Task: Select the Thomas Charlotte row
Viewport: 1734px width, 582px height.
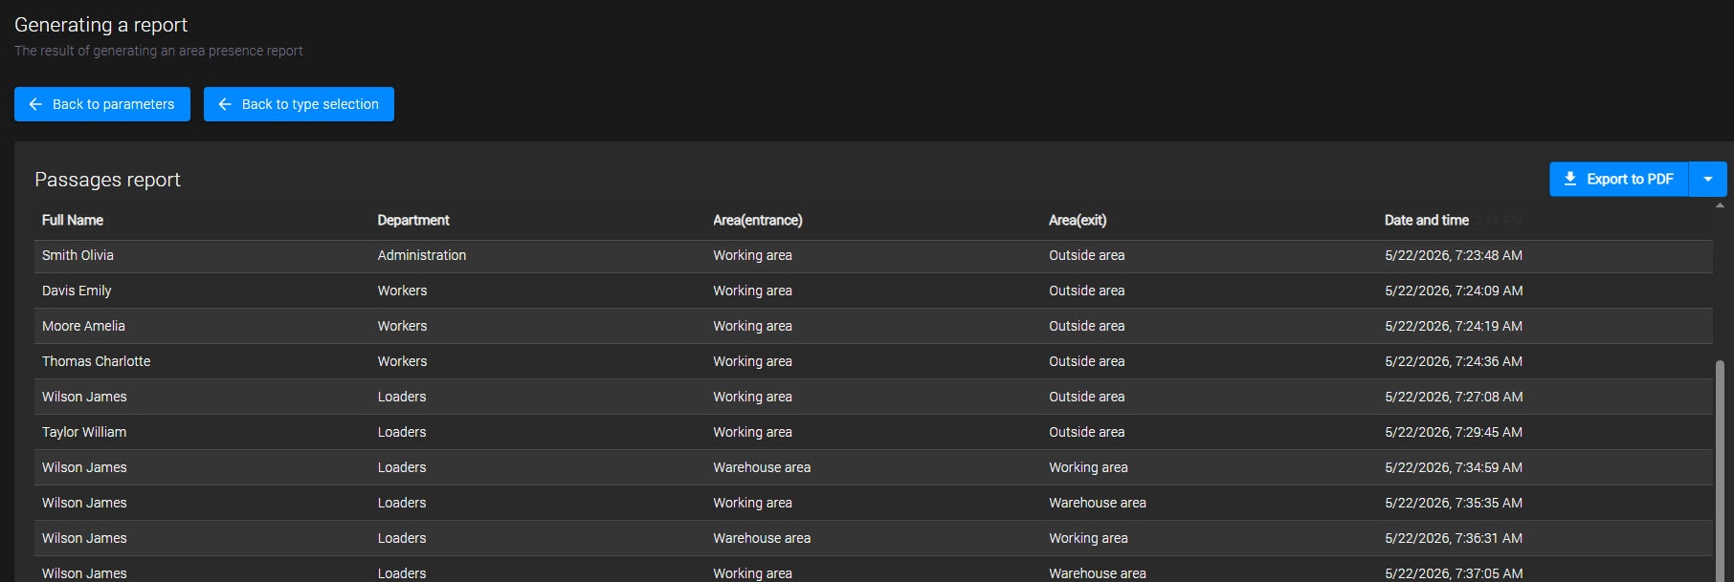Action: point(874,361)
